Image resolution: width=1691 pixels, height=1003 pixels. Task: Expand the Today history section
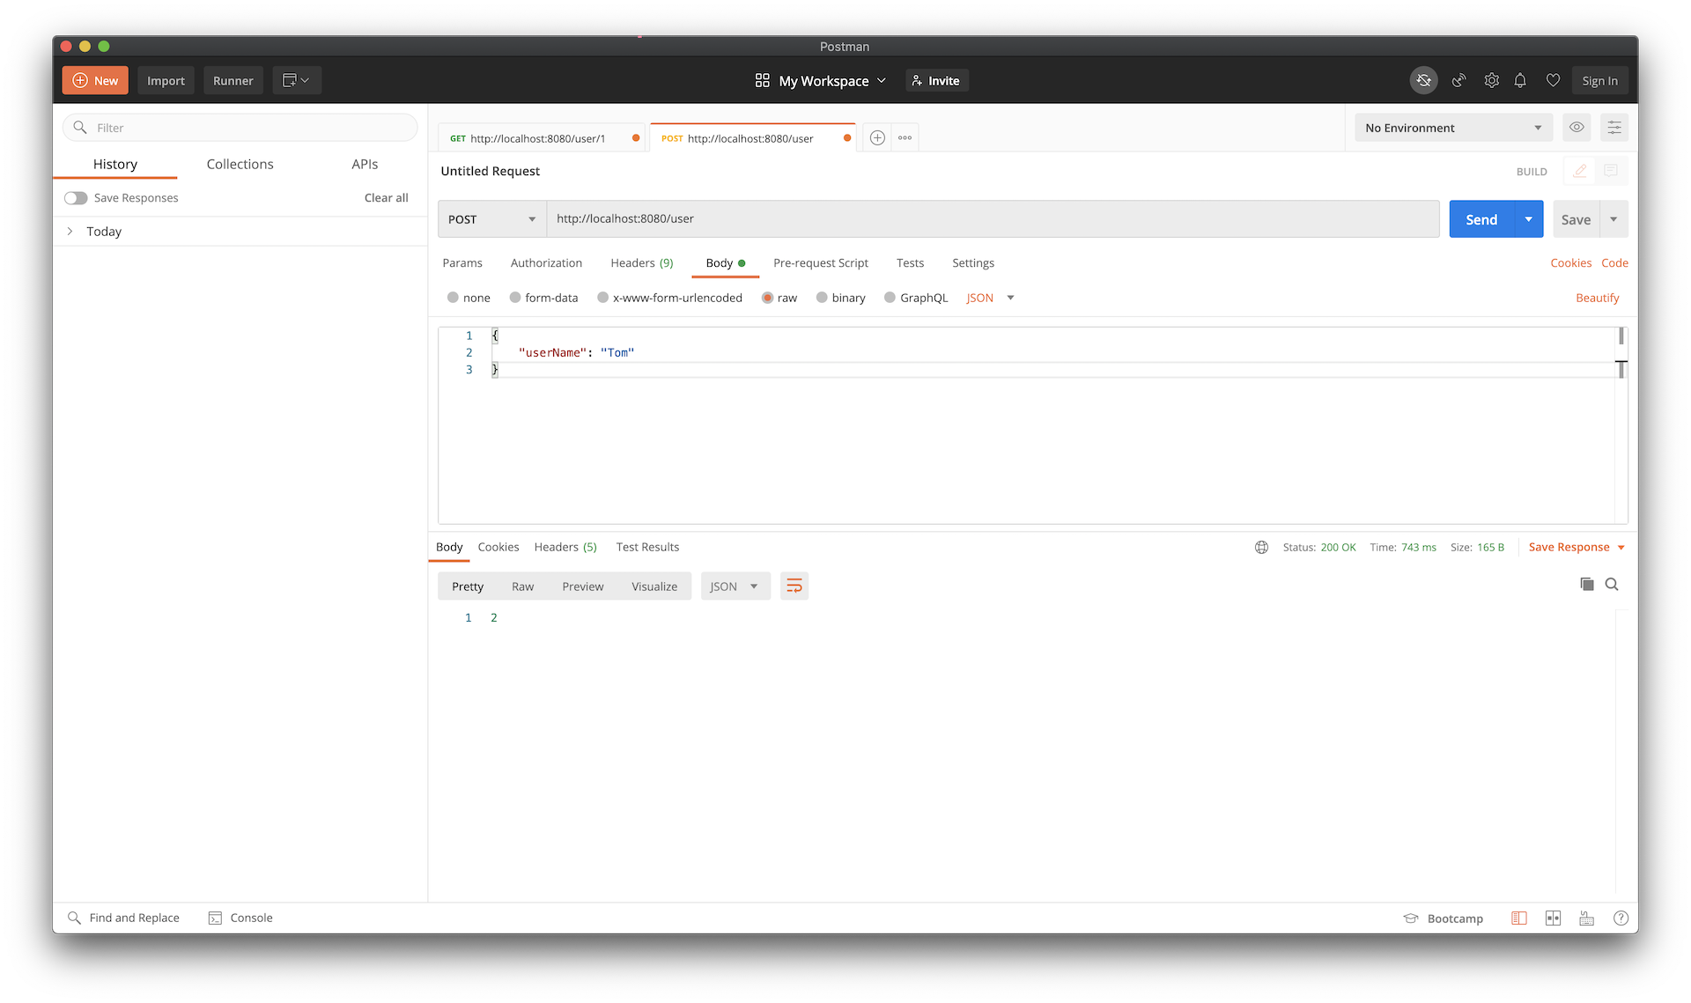click(x=70, y=231)
